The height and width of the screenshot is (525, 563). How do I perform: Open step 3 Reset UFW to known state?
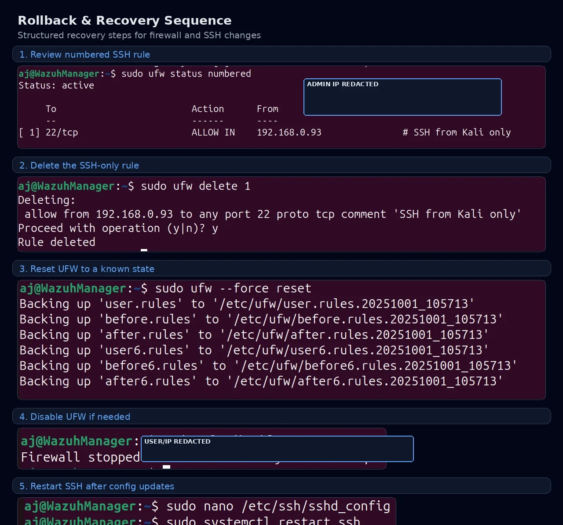pos(281,268)
